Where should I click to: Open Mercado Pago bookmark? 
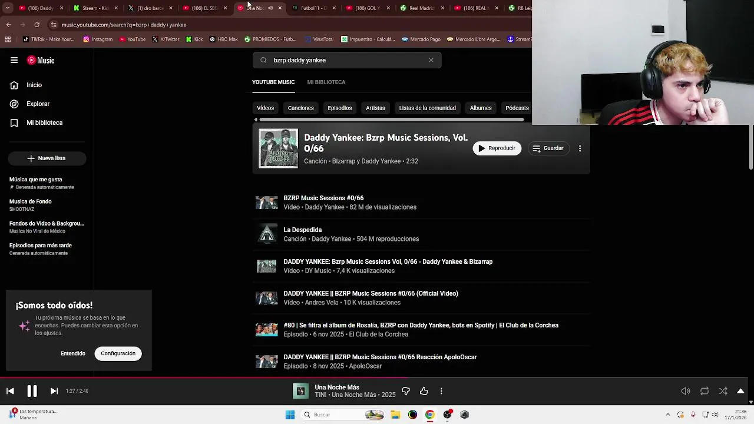[421, 39]
